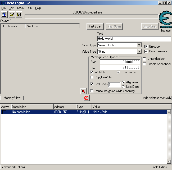Click the Cheat Engine logo settings icon
172x170 pixels.
coord(165,19)
